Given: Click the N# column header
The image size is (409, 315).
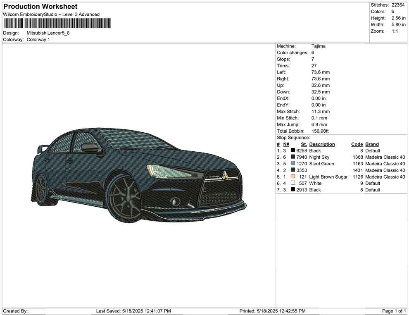Looking at the screenshot, I should pyautogui.click(x=286, y=144).
